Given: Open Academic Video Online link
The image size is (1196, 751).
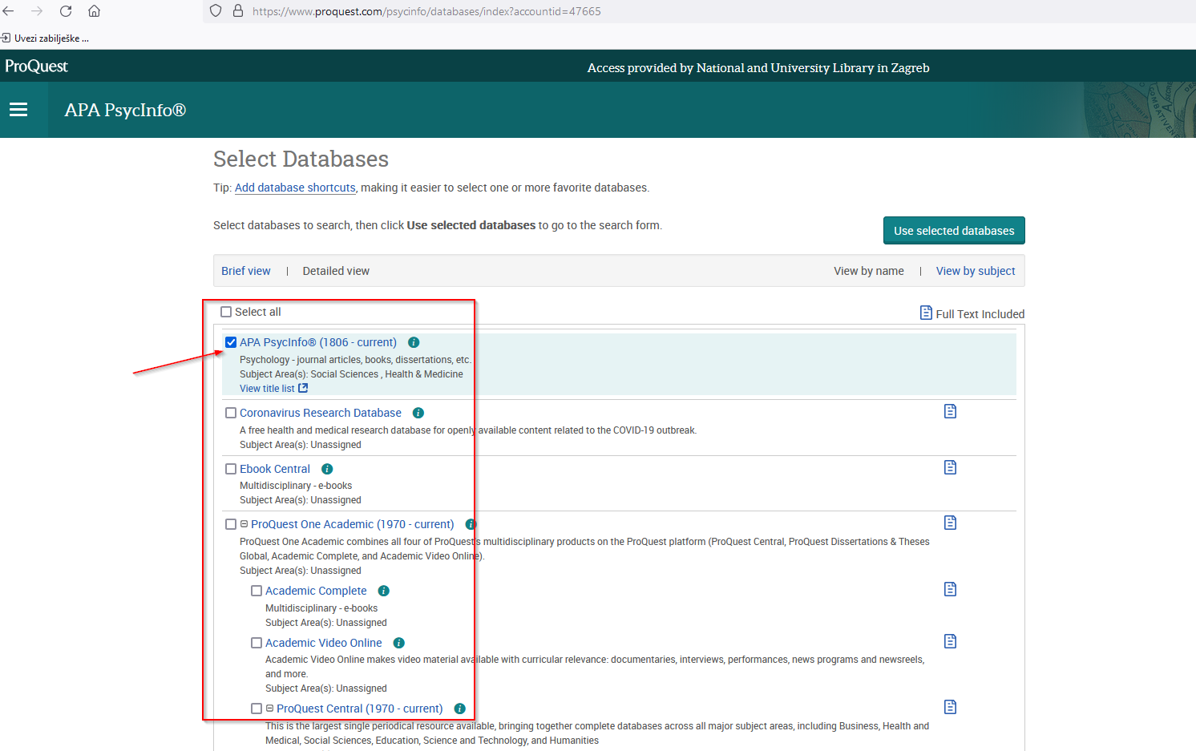Looking at the screenshot, I should (x=324, y=643).
